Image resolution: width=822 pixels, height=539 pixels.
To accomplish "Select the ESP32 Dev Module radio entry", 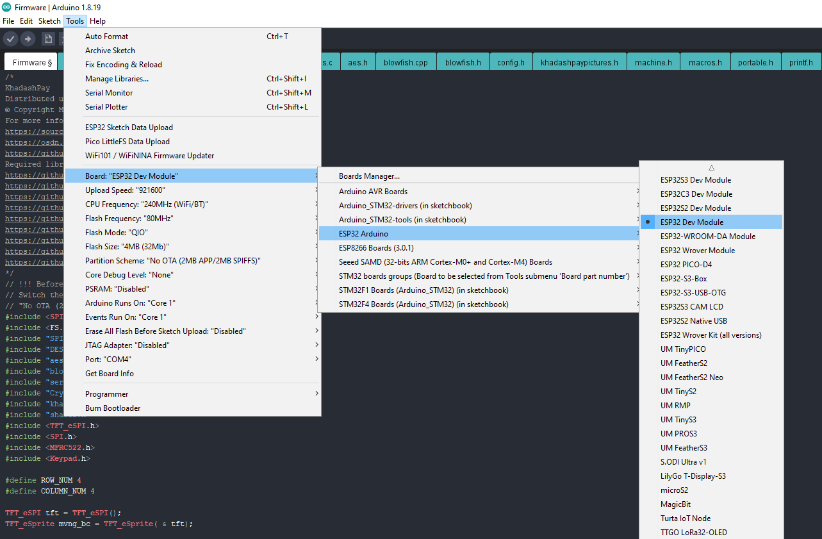I will pyautogui.click(x=711, y=222).
